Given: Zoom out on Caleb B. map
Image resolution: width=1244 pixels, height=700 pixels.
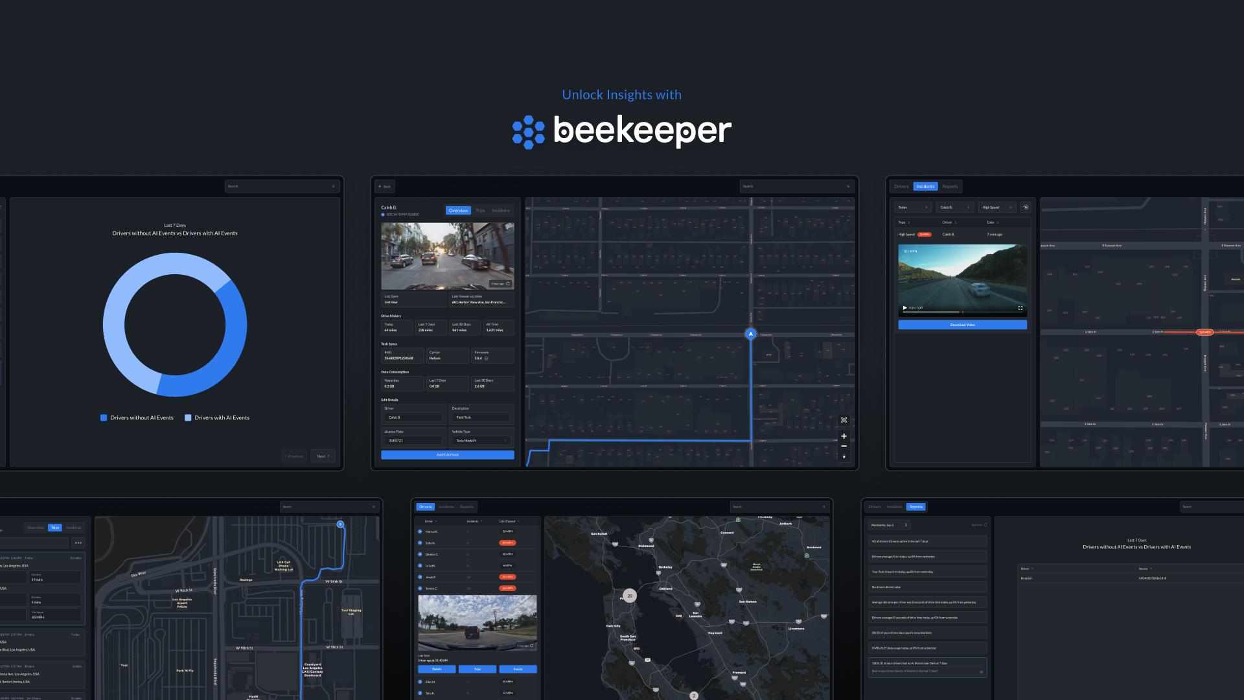Looking at the screenshot, I should (844, 446).
